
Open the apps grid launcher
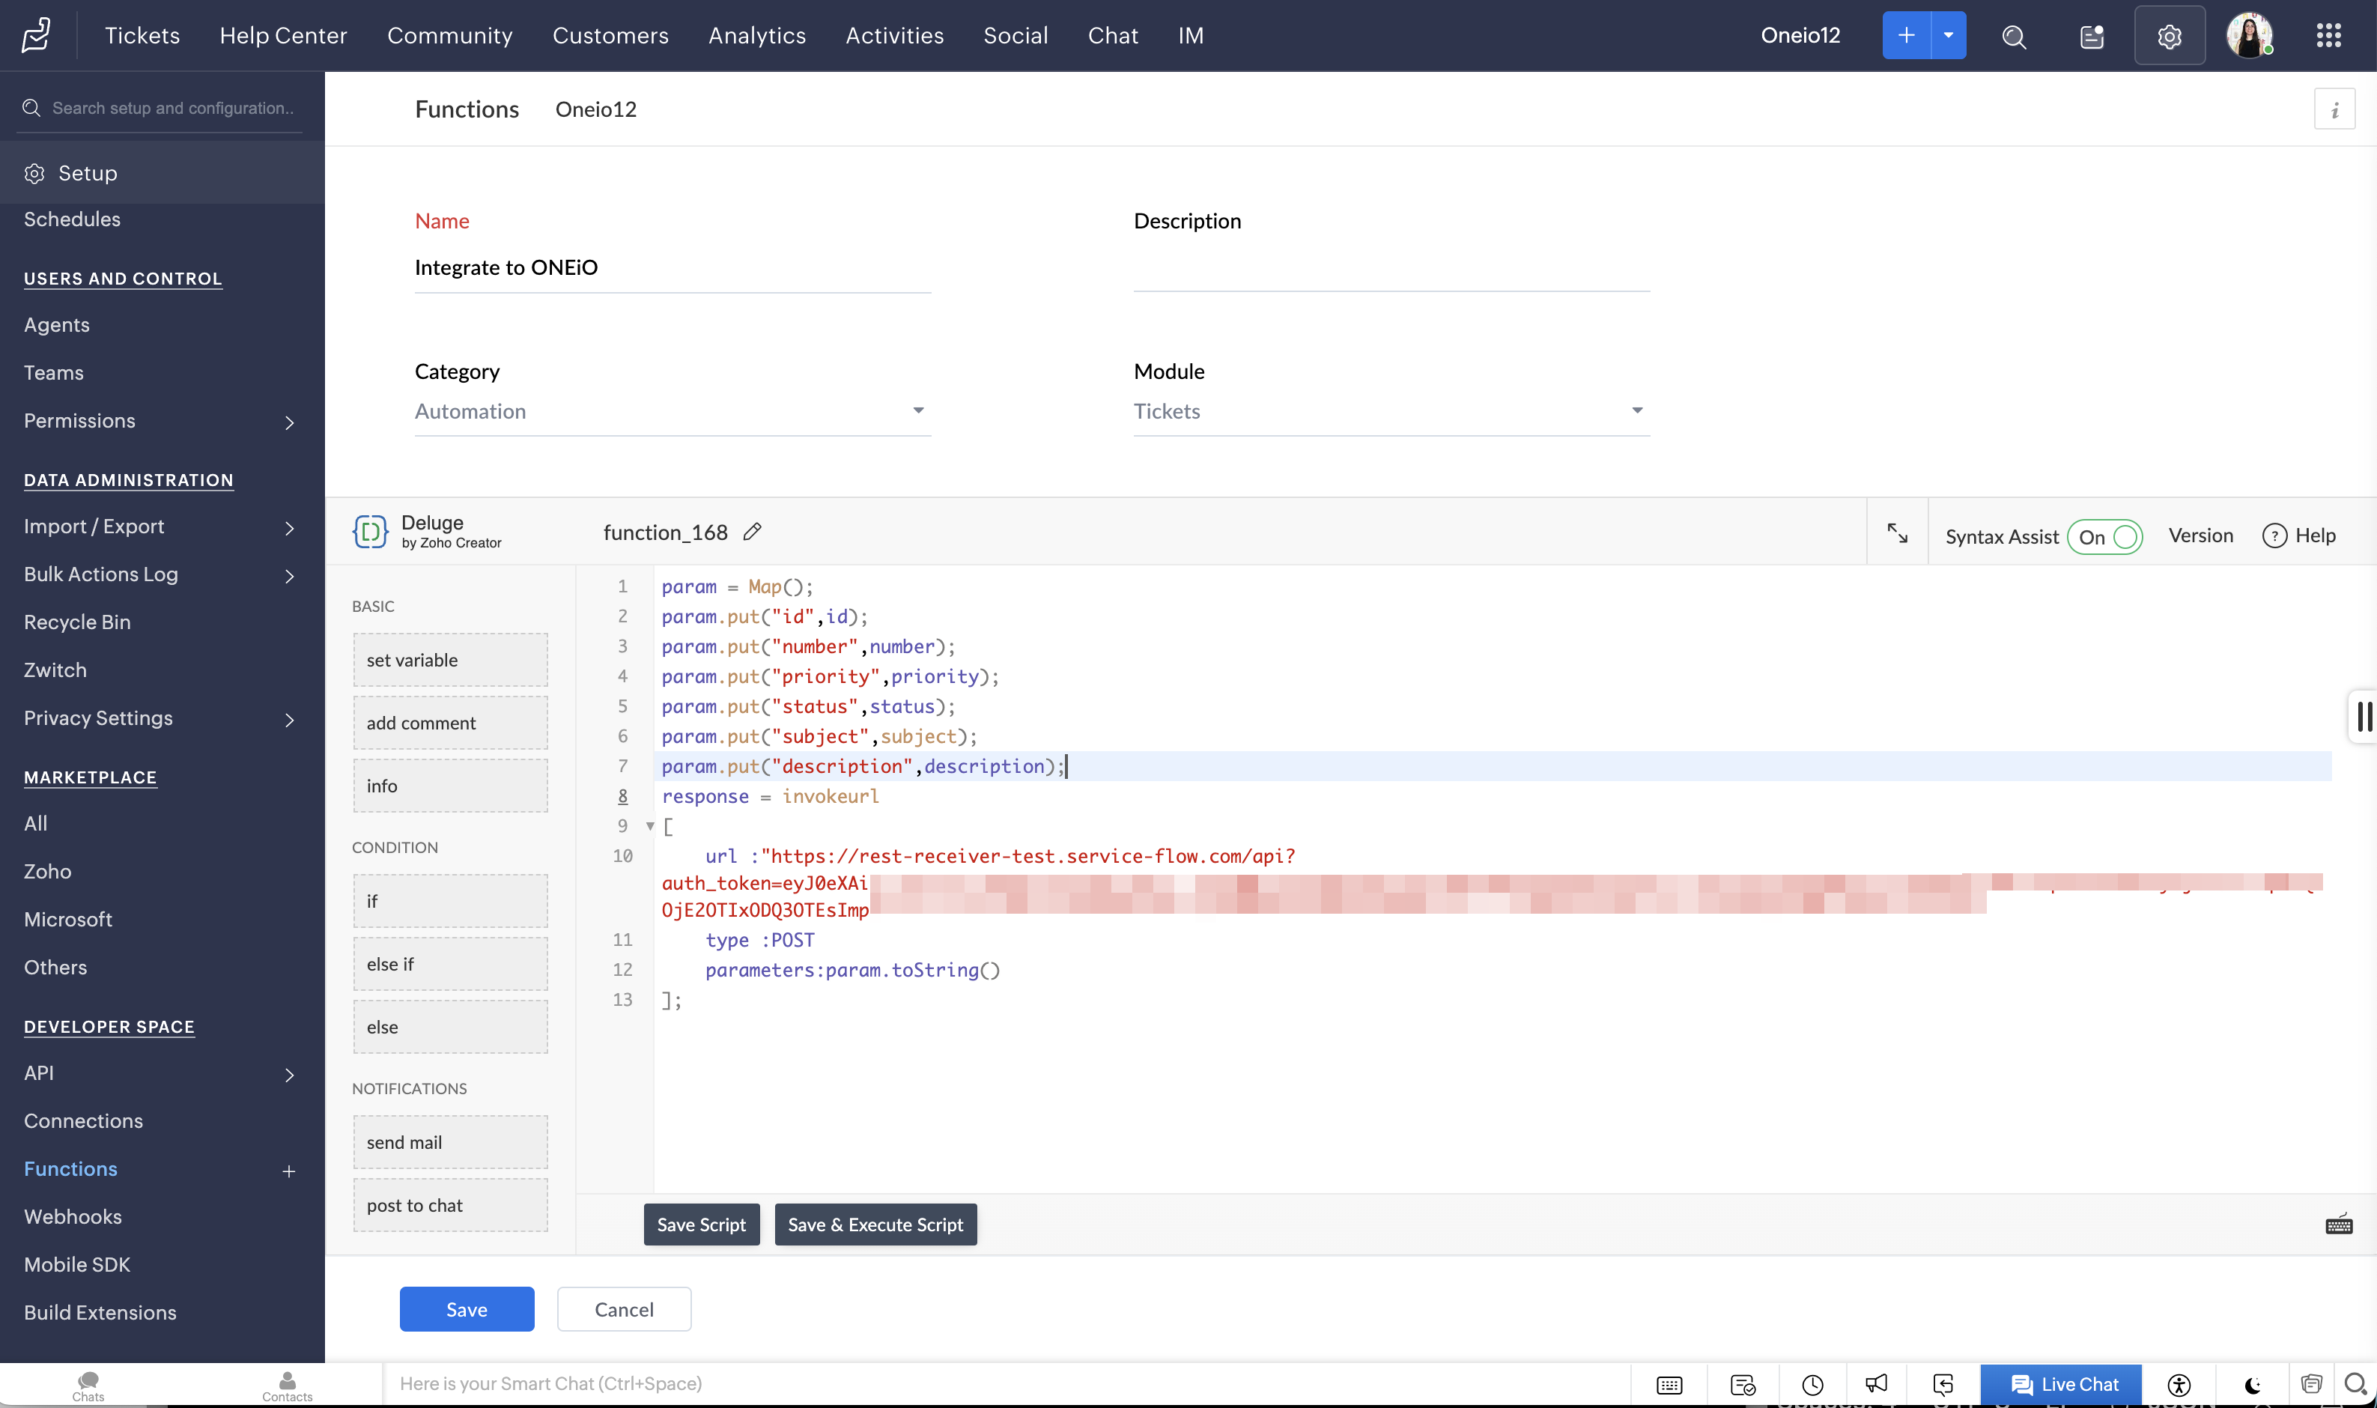tap(2328, 36)
